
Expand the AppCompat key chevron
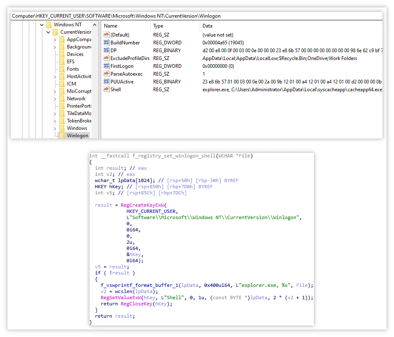click(55, 40)
